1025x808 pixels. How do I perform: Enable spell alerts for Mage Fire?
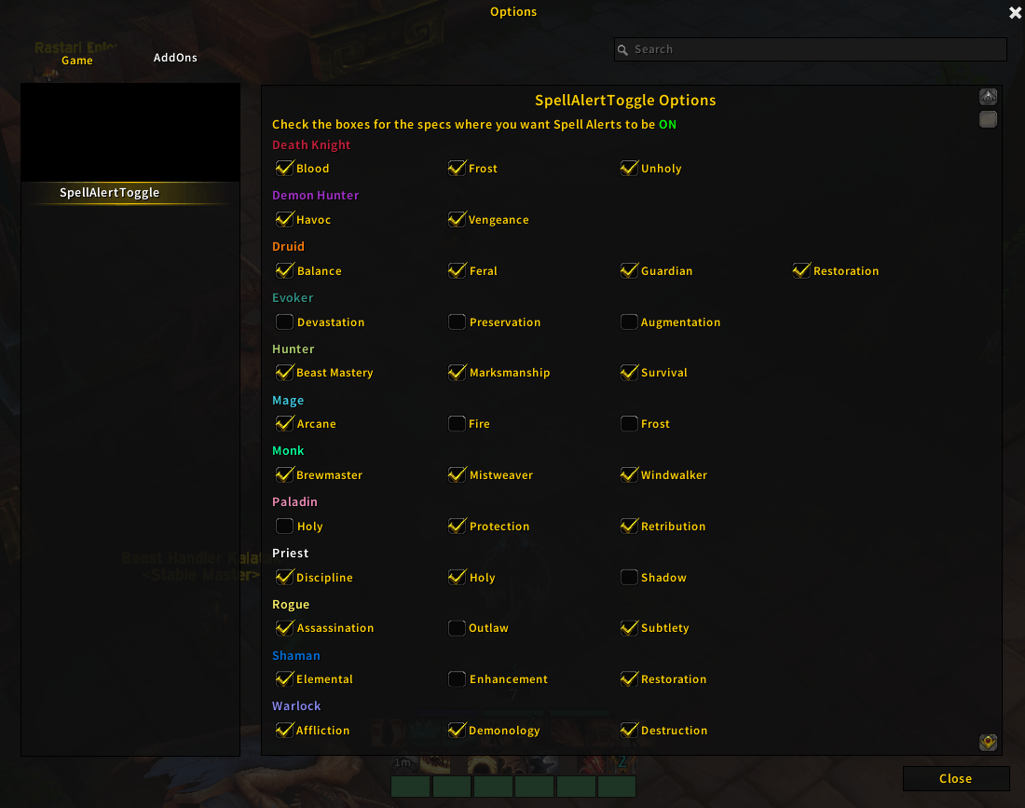pos(457,424)
